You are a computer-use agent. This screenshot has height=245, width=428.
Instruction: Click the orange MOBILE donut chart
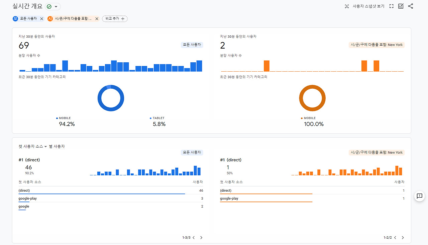[312, 98]
